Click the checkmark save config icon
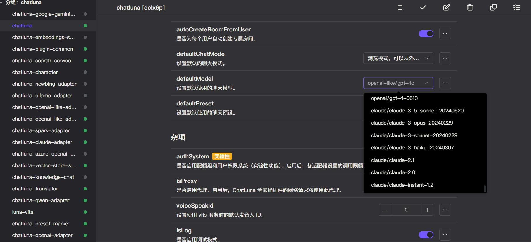Screen dimensions: 531x242 423,7
